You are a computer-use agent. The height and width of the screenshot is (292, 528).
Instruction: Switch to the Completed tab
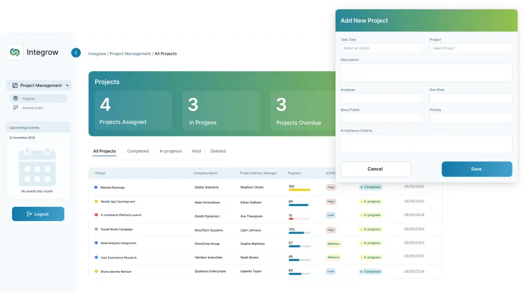(x=137, y=151)
